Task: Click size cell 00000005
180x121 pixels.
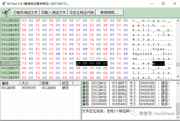Action: click(x=29, y=88)
